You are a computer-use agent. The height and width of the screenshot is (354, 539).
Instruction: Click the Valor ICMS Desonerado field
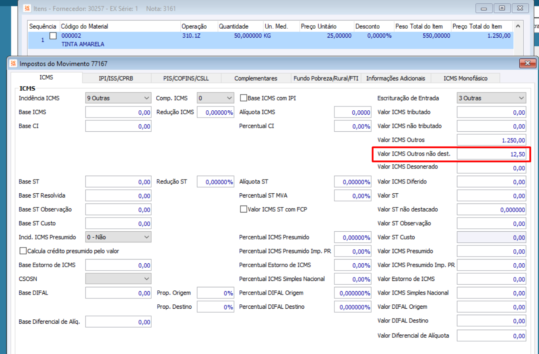[x=491, y=168]
